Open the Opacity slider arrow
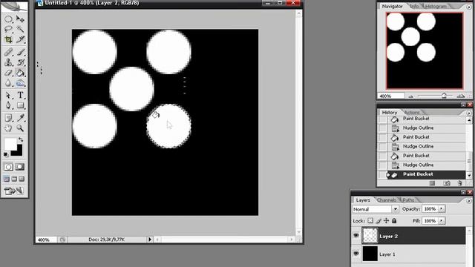This screenshot has width=475, height=267. [x=442, y=209]
